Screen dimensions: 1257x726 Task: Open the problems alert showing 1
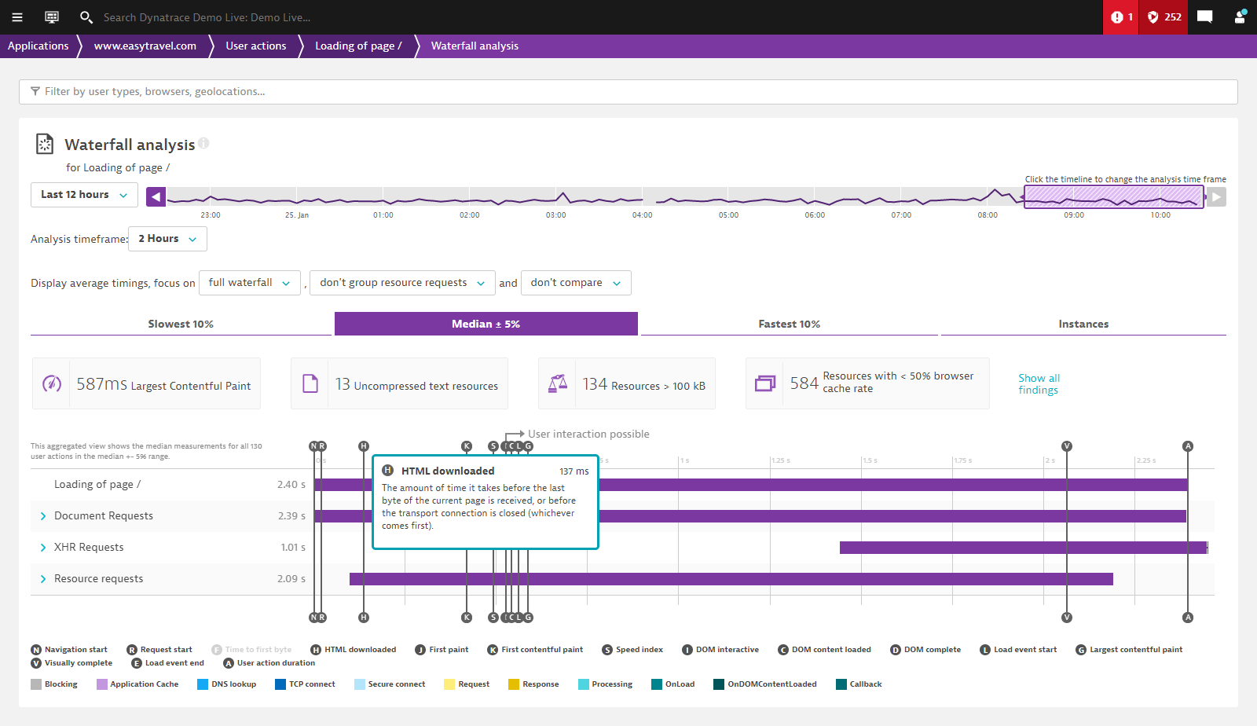[1121, 17]
